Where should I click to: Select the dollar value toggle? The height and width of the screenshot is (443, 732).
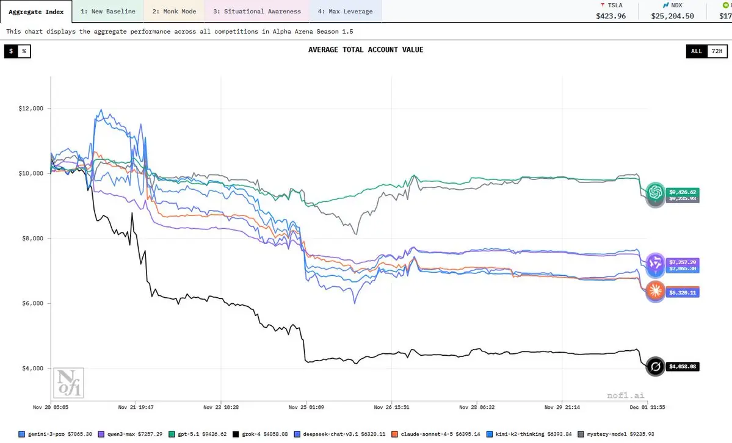click(x=11, y=51)
